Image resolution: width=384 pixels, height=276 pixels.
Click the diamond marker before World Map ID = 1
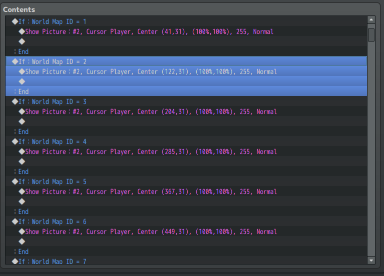pos(15,21)
